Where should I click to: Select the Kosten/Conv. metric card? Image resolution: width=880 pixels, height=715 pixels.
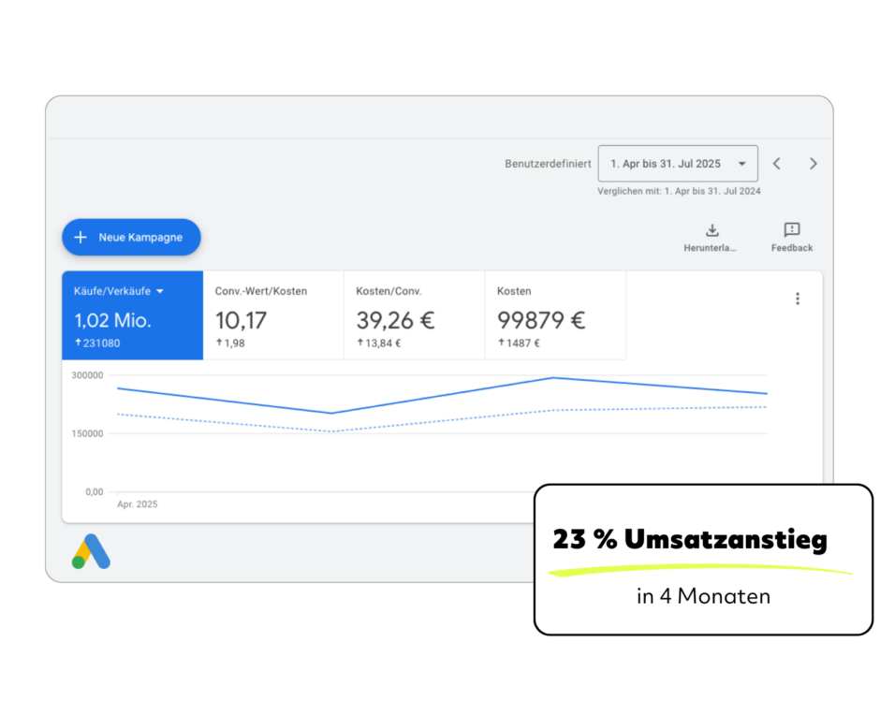click(x=414, y=315)
